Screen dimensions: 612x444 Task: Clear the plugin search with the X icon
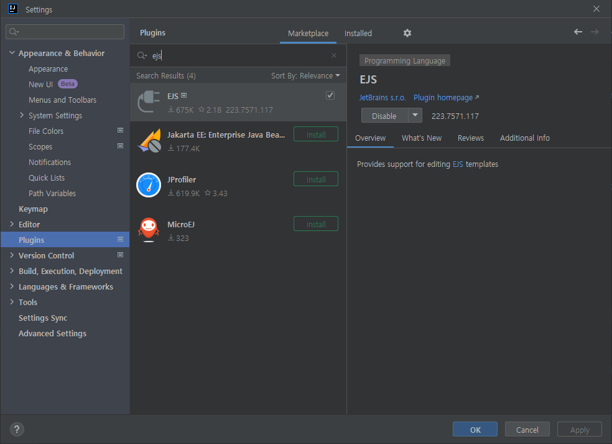tap(334, 55)
